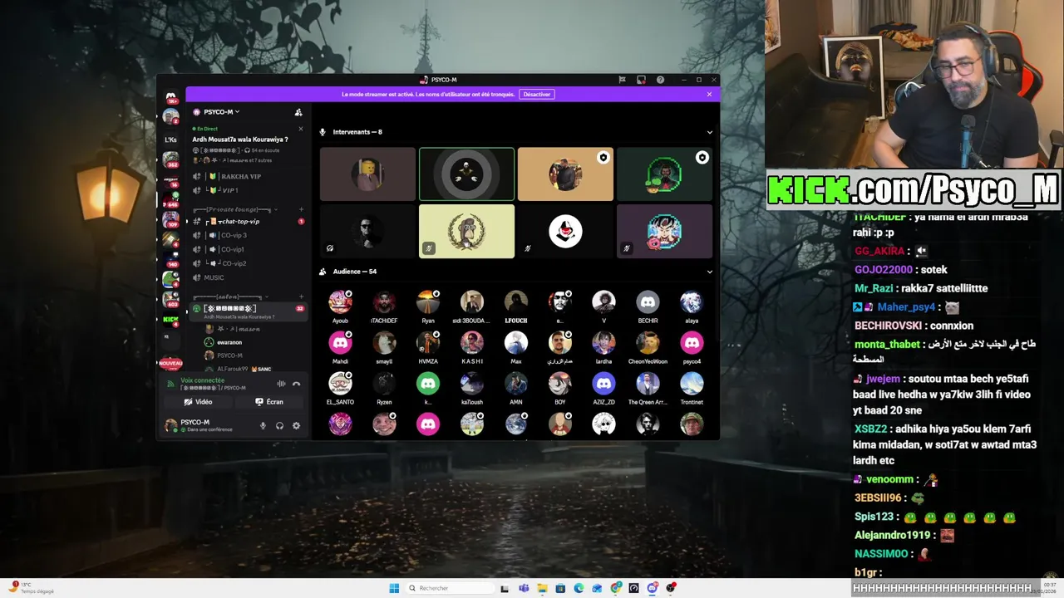1064x598 pixels.
Task: Click moderator shield on orange speaker tile
Action: [x=603, y=157]
